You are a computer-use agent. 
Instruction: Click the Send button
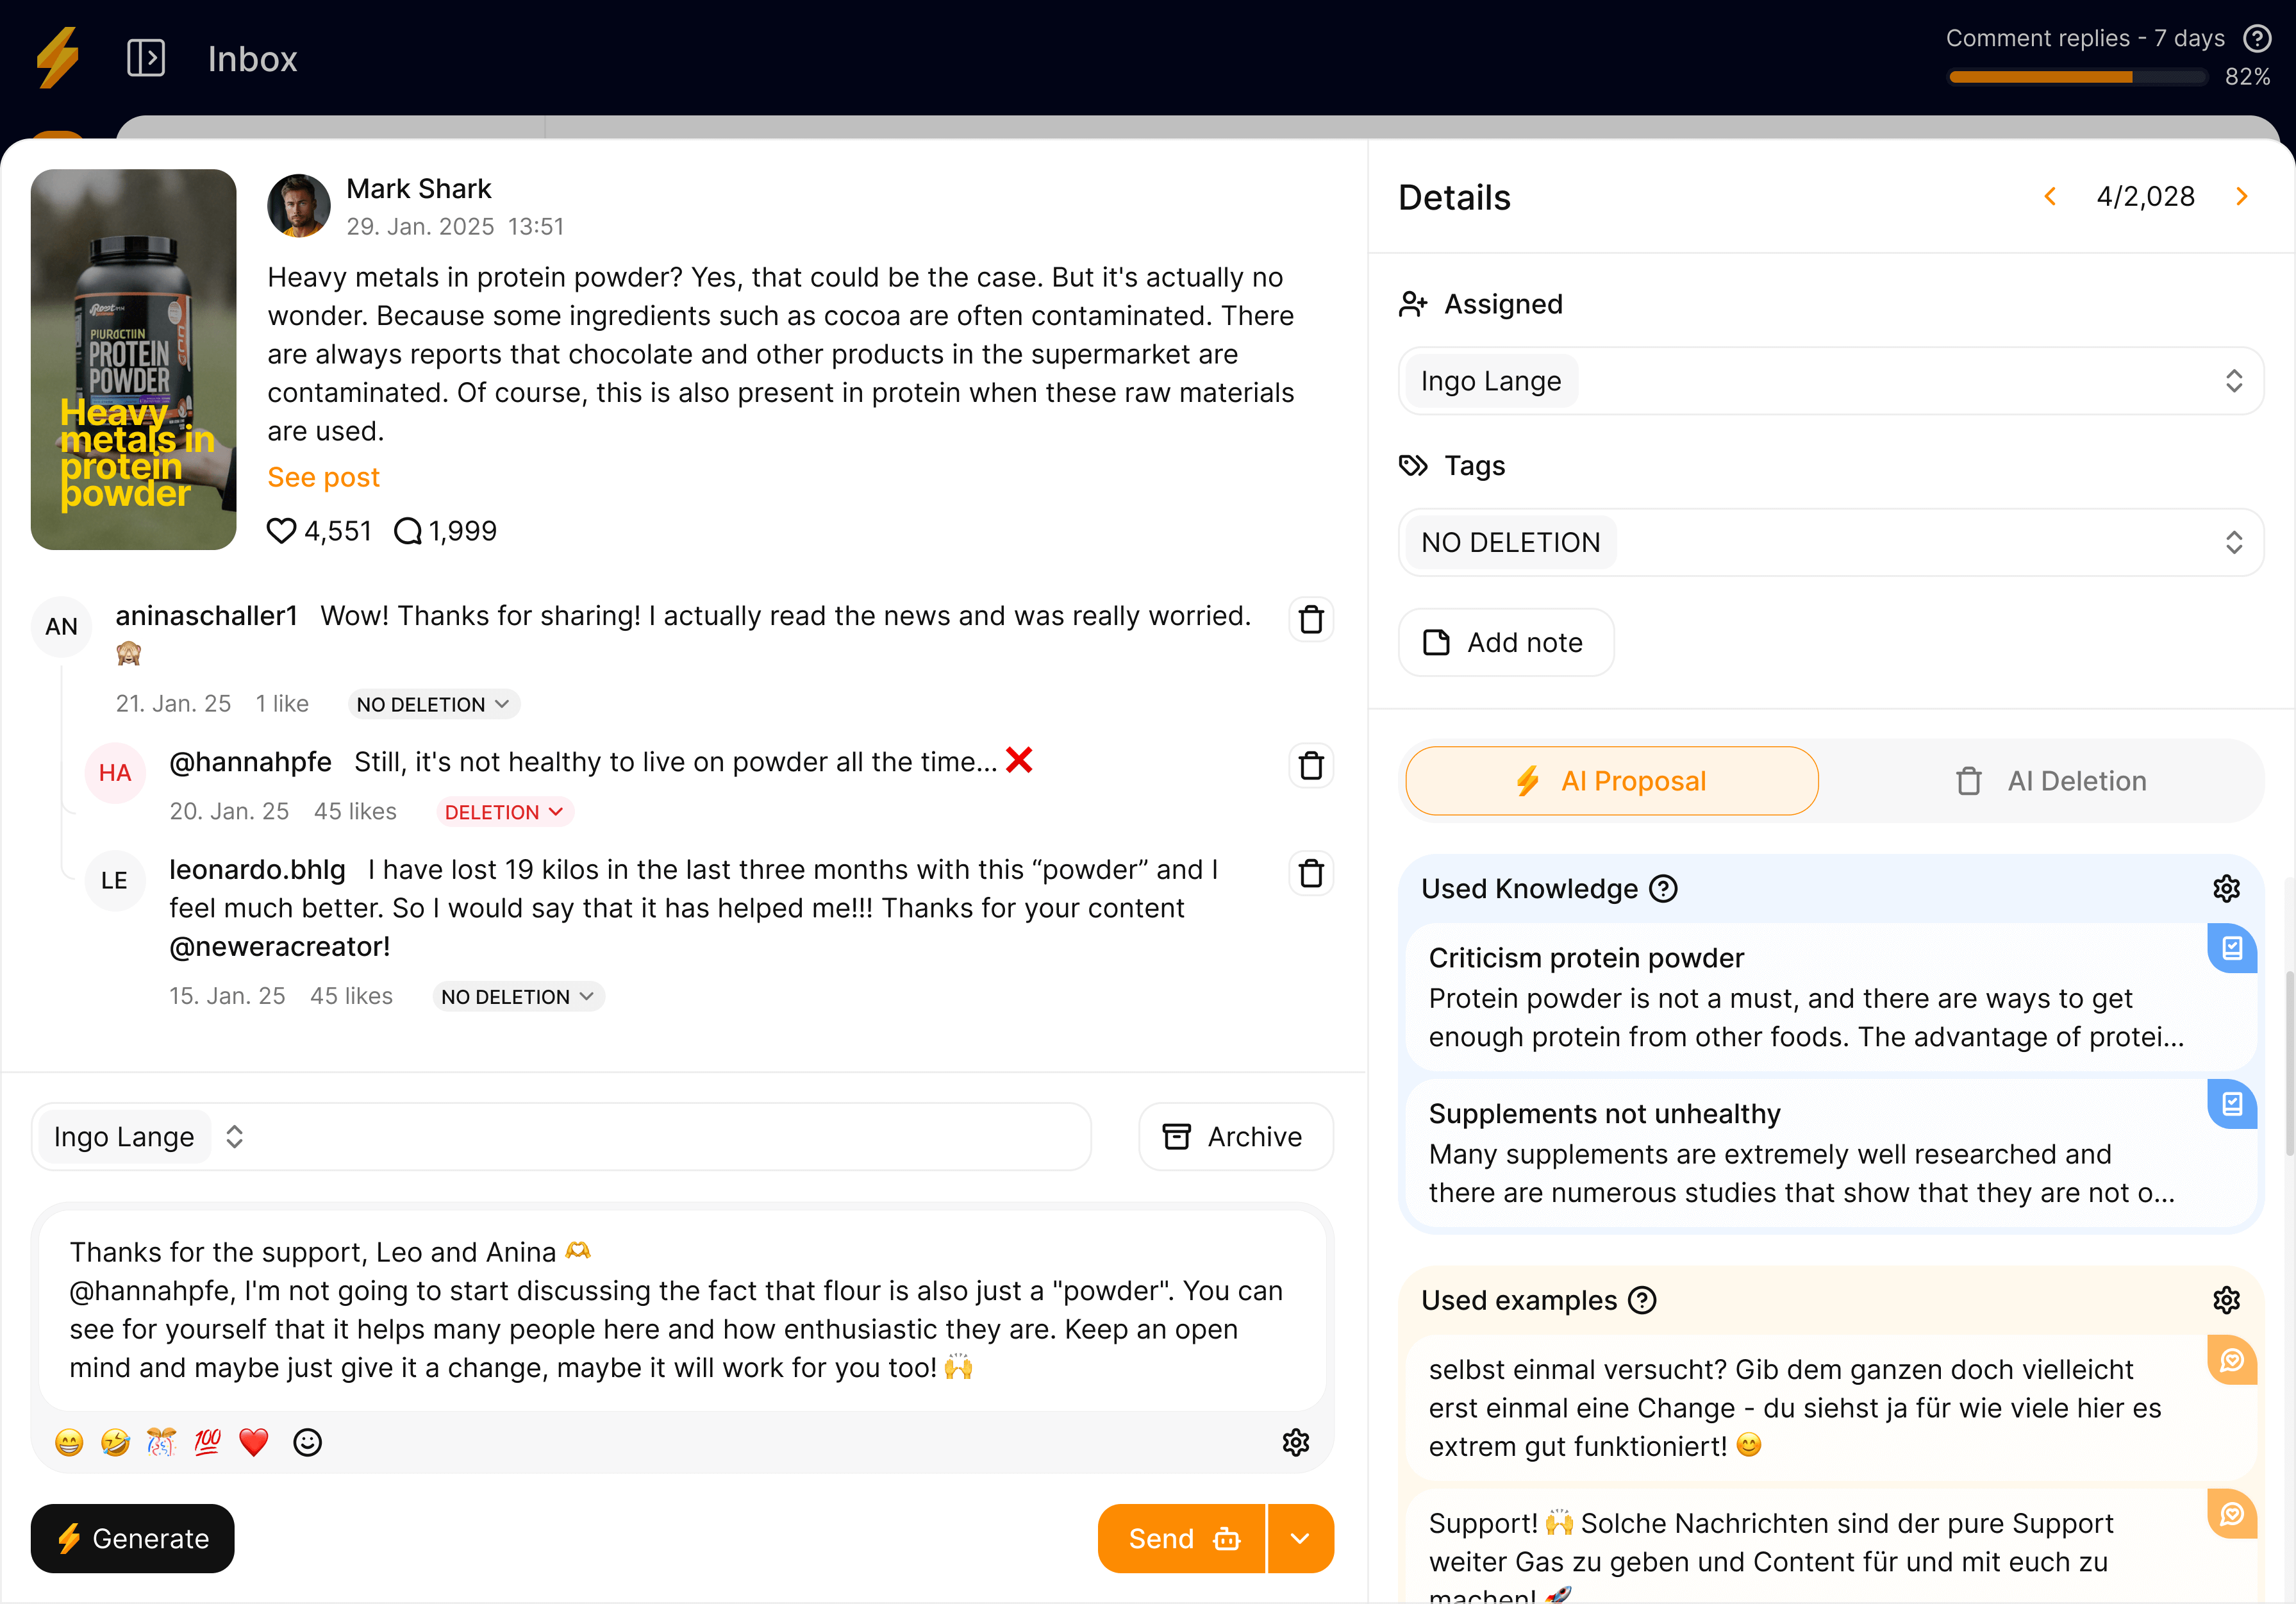tap(1182, 1538)
